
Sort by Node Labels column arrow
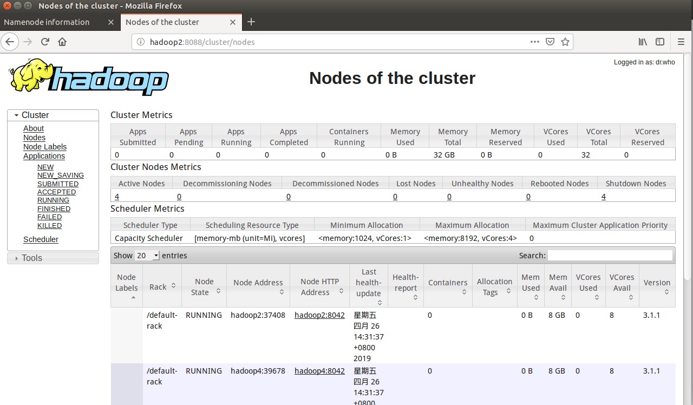click(133, 298)
